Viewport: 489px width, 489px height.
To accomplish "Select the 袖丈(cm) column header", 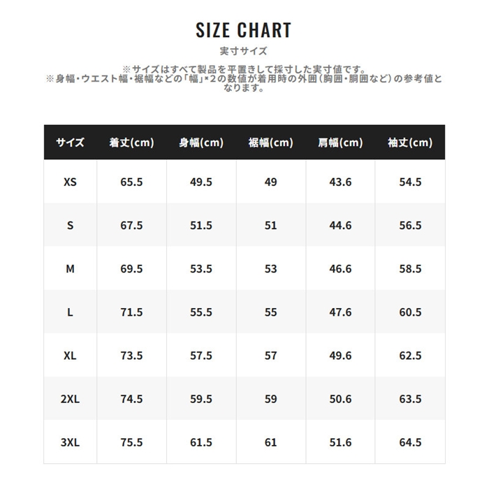I will [x=410, y=143].
